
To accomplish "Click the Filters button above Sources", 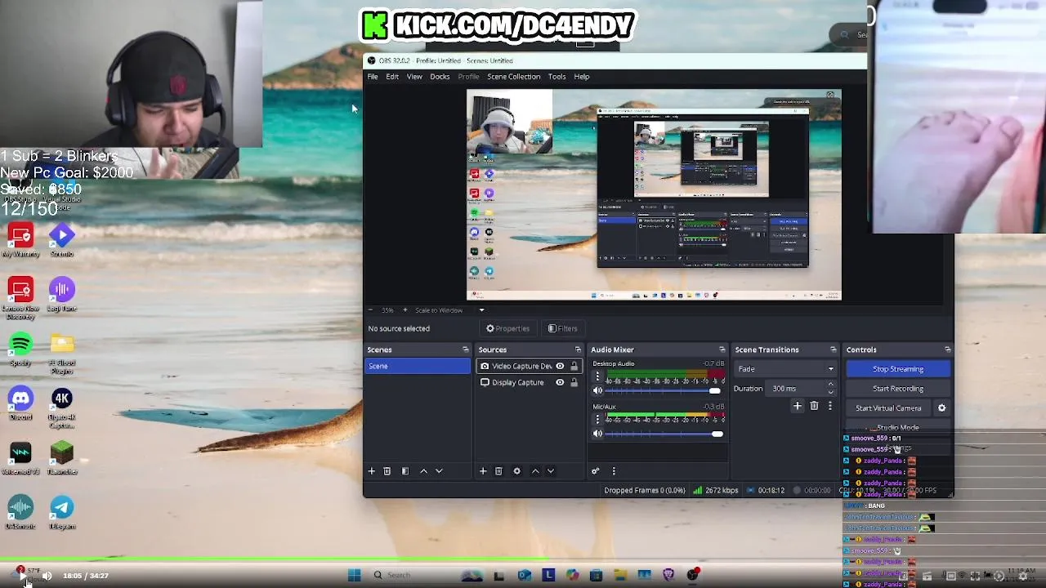I will pyautogui.click(x=563, y=328).
